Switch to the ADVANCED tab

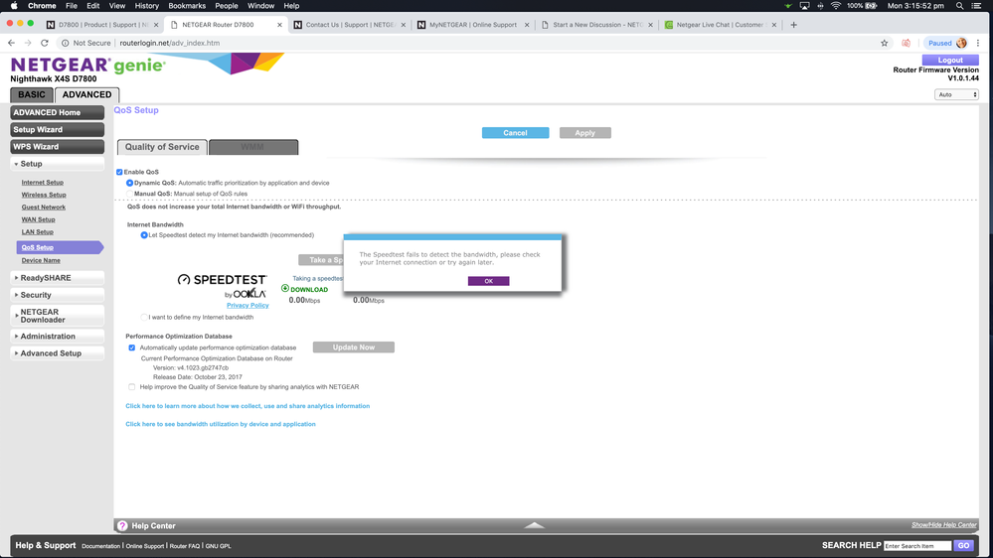86,95
